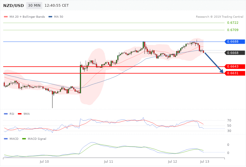Click the red 0.6643 support price tag
Image resolution: width=246 pixels, height=167 pixels.
(235, 66)
